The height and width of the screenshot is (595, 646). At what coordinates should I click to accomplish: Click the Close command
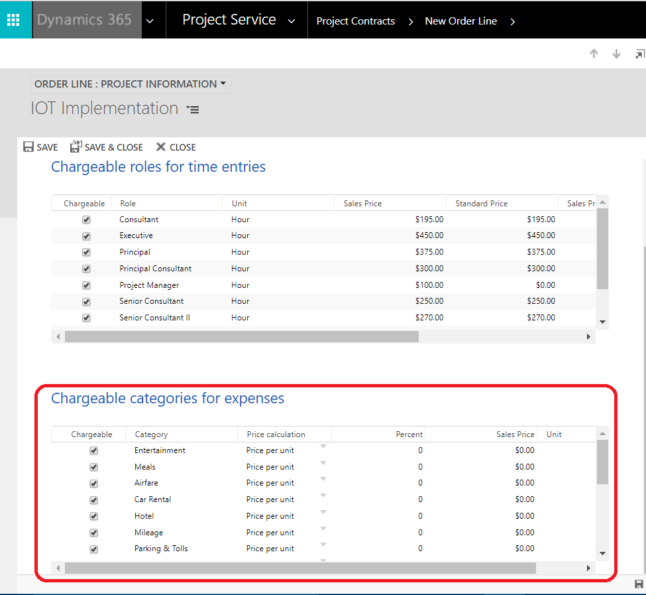tap(176, 147)
